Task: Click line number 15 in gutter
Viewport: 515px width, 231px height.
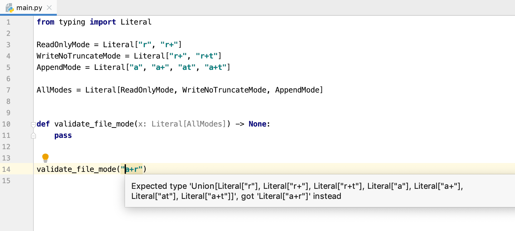Action: coord(6,181)
